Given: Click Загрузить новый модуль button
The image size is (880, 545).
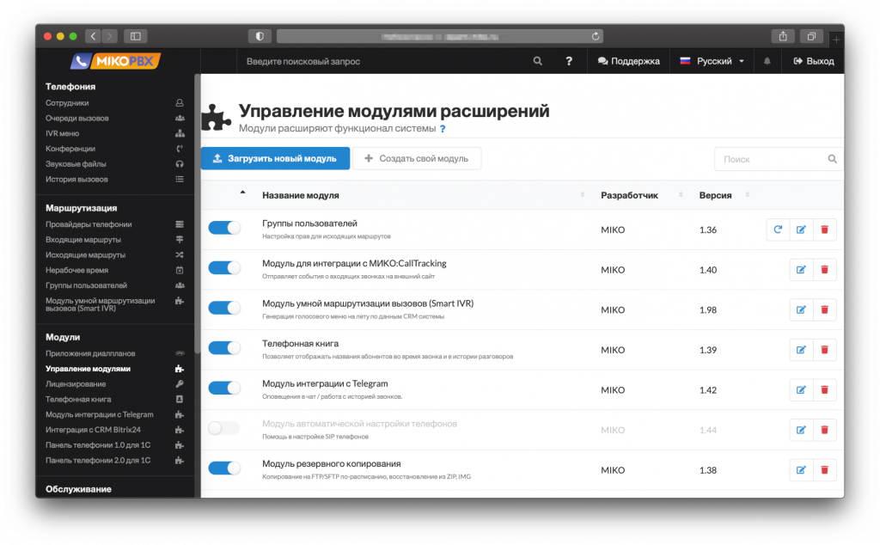Looking at the screenshot, I should [x=275, y=159].
